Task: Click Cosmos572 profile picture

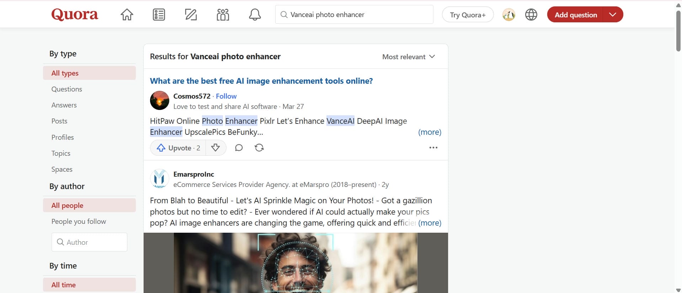Action: 159,100
